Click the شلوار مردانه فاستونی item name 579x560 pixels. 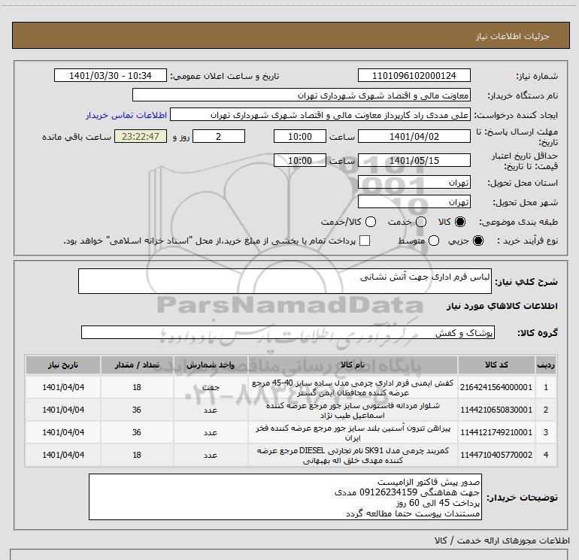coord(353,410)
